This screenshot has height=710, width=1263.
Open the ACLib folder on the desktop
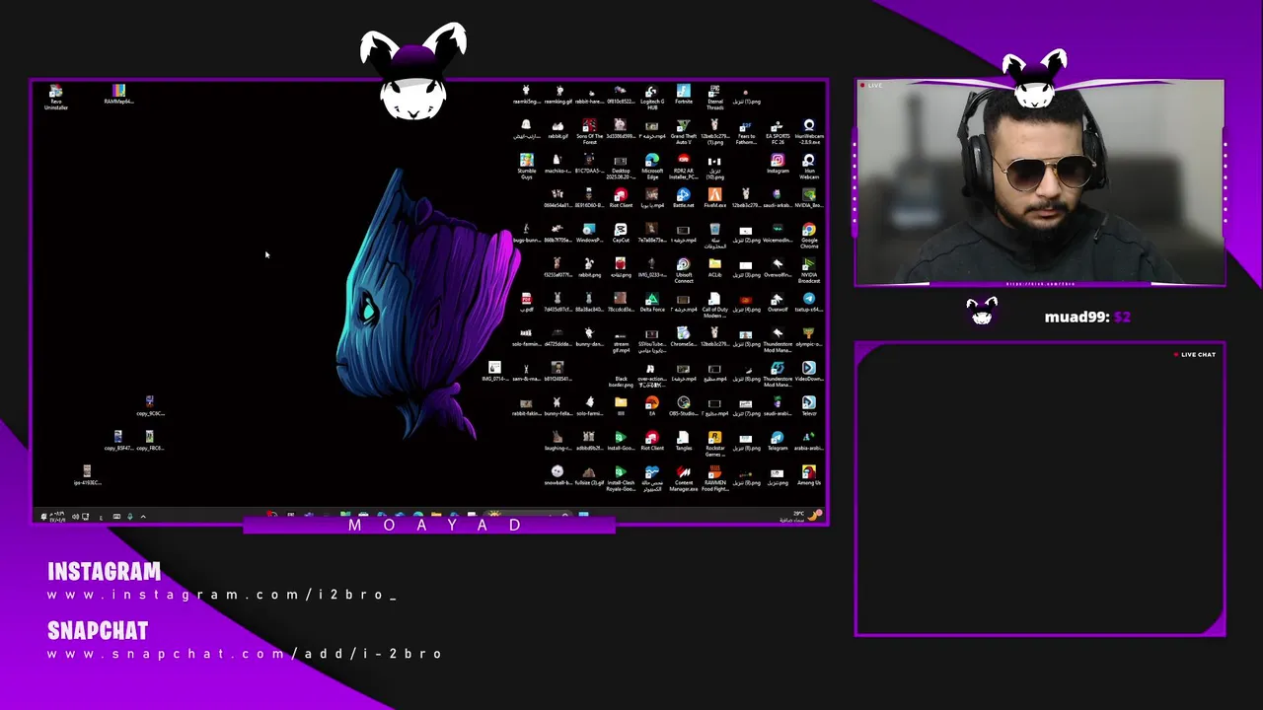714,267
